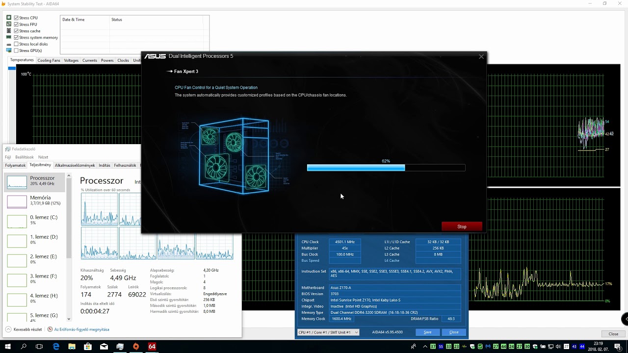Open File Explorer from the taskbar

[72, 347]
